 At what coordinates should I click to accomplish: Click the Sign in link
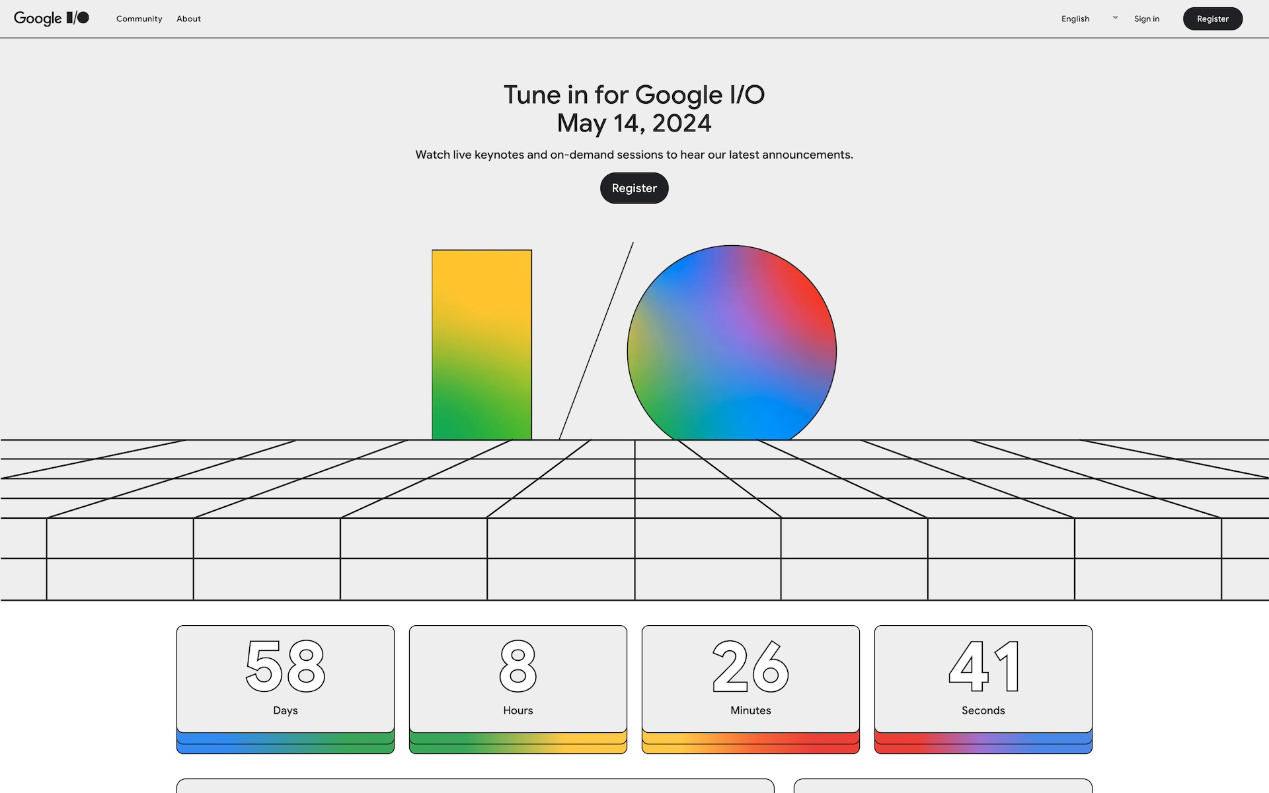(1147, 19)
